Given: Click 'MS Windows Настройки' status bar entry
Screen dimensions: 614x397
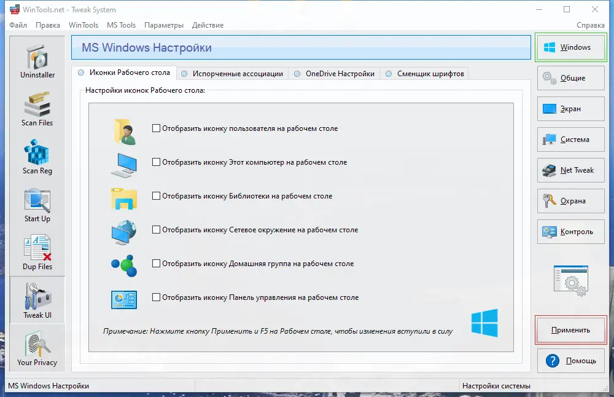Looking at the screenshot, I should tap(49, 386).
